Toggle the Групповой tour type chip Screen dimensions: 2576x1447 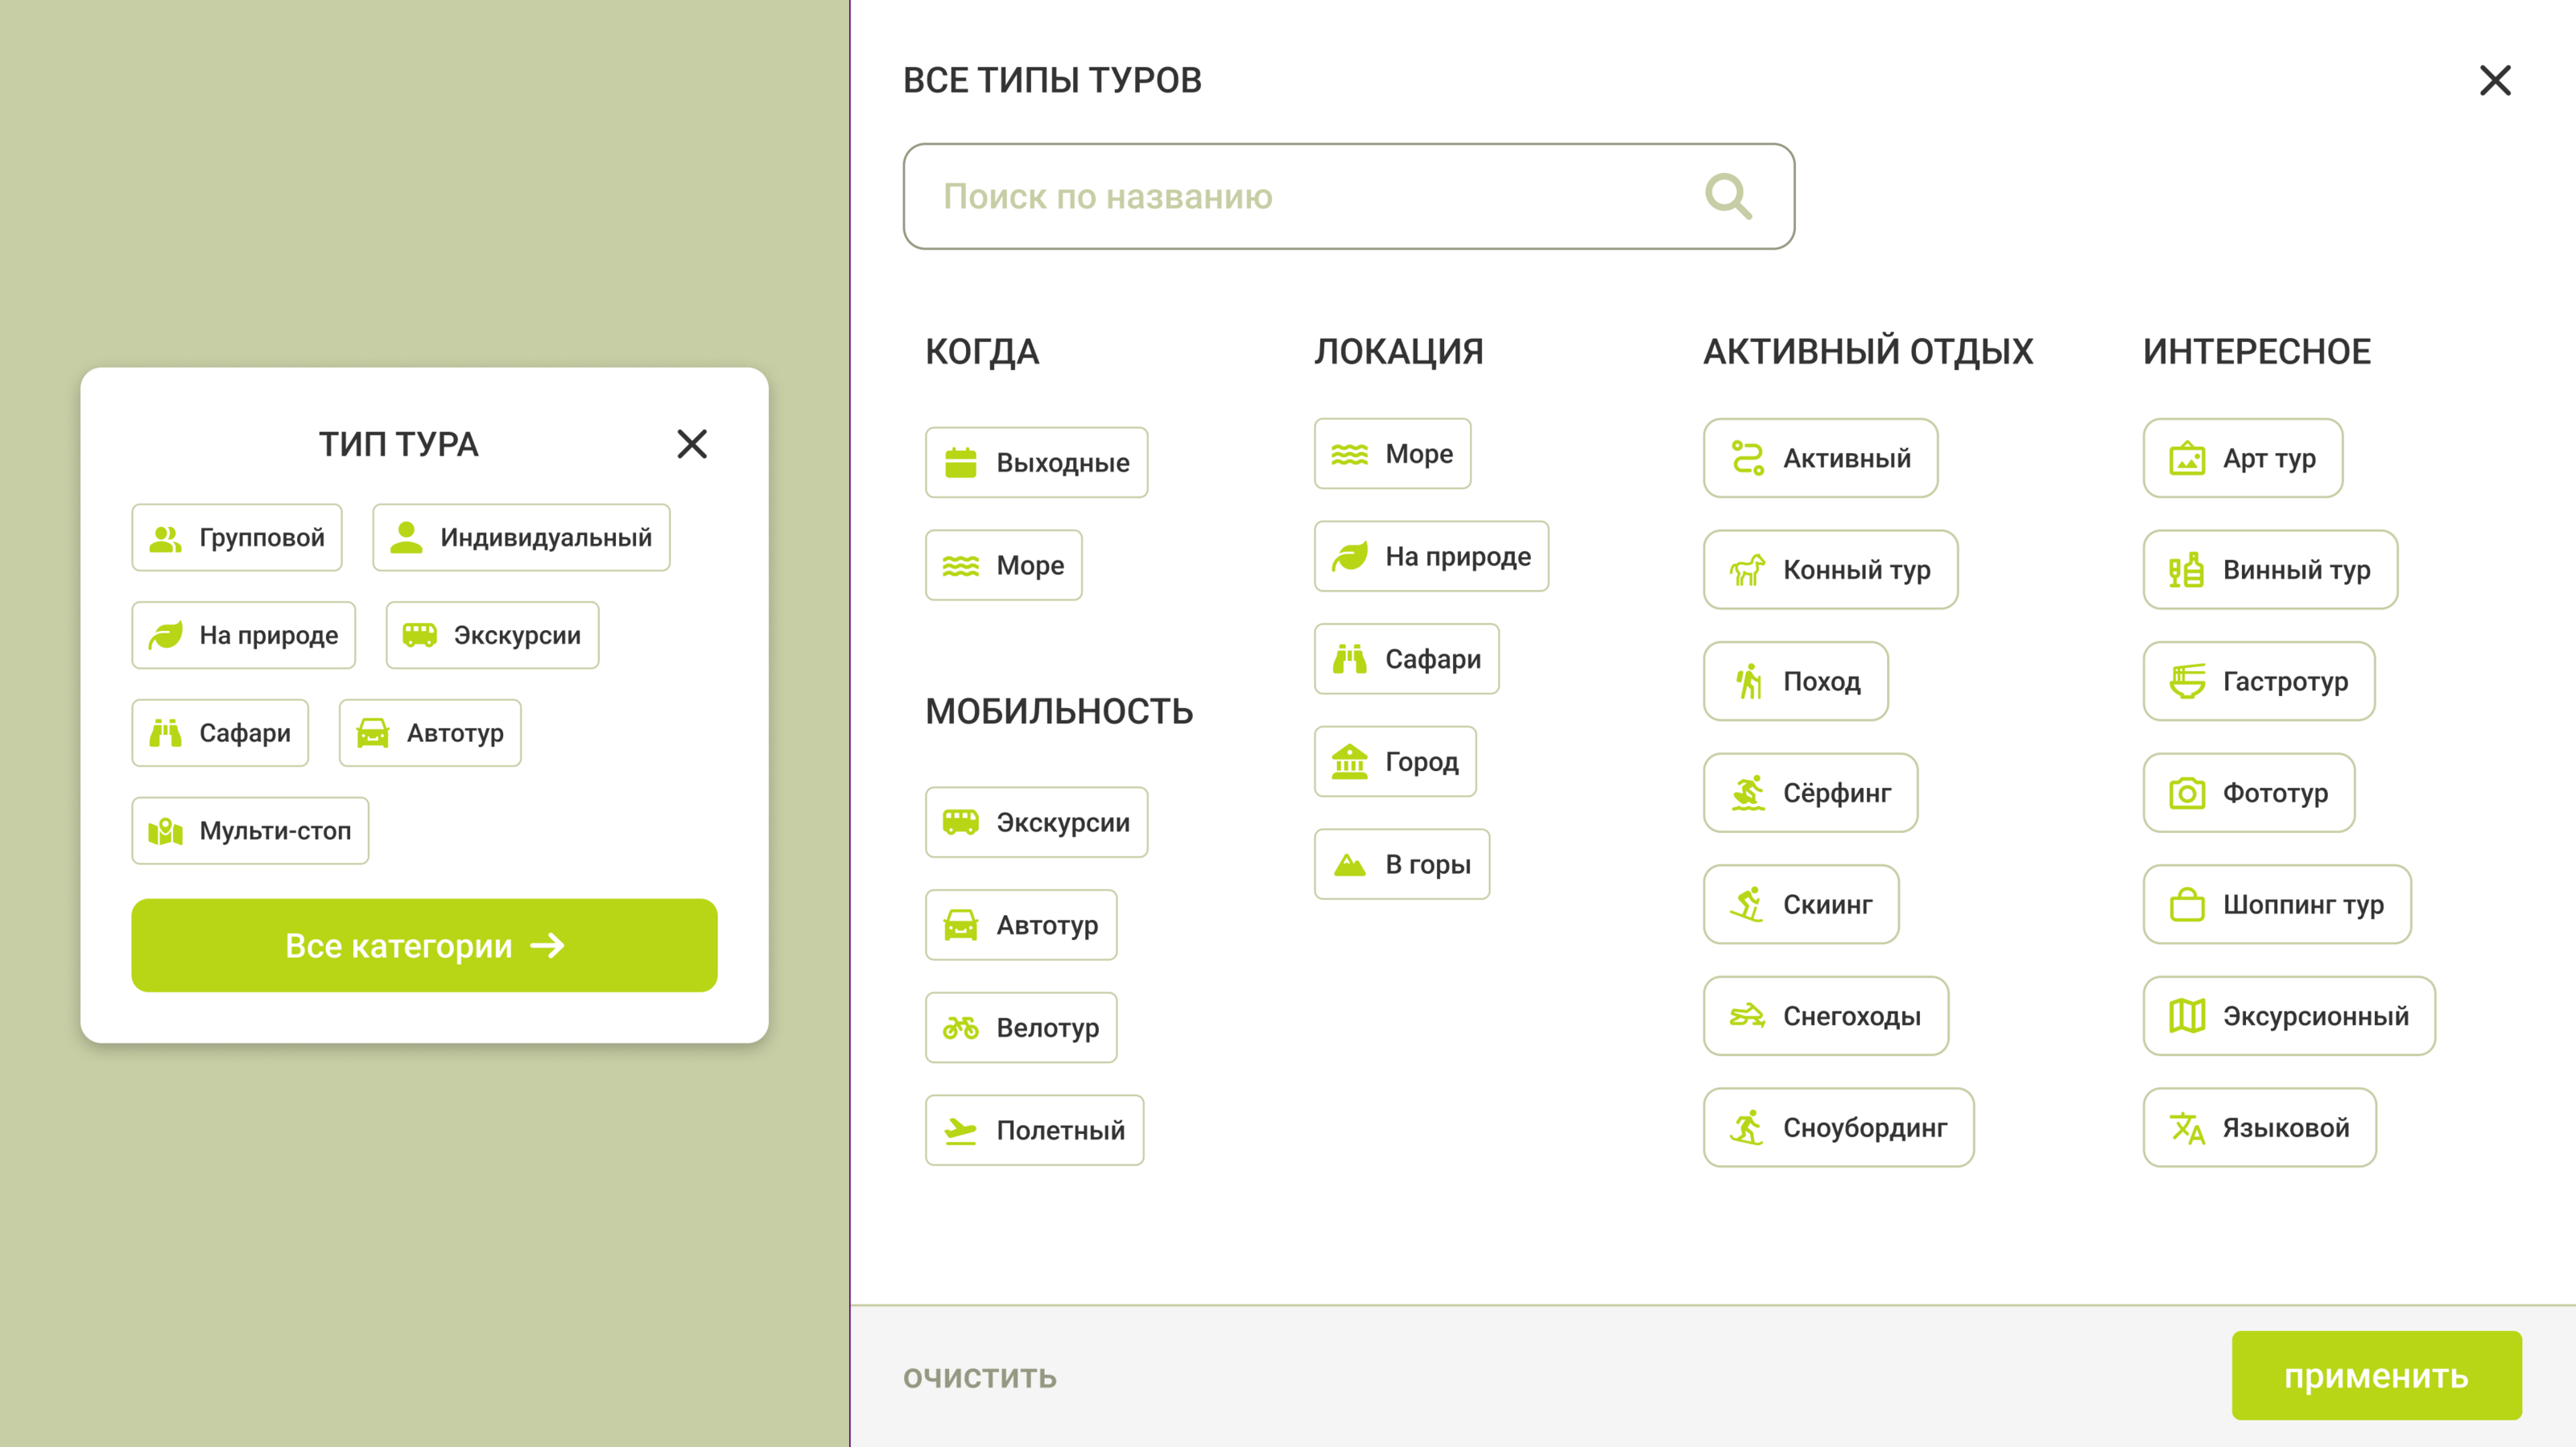pyautogui.click(x=237, y=538)
